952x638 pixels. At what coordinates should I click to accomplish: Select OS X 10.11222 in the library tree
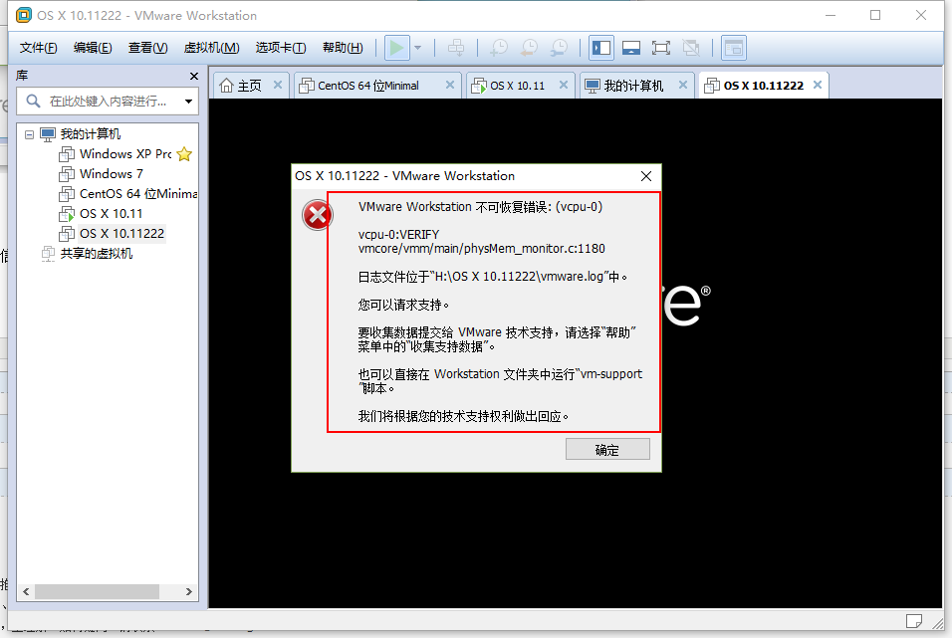[121, 234]
